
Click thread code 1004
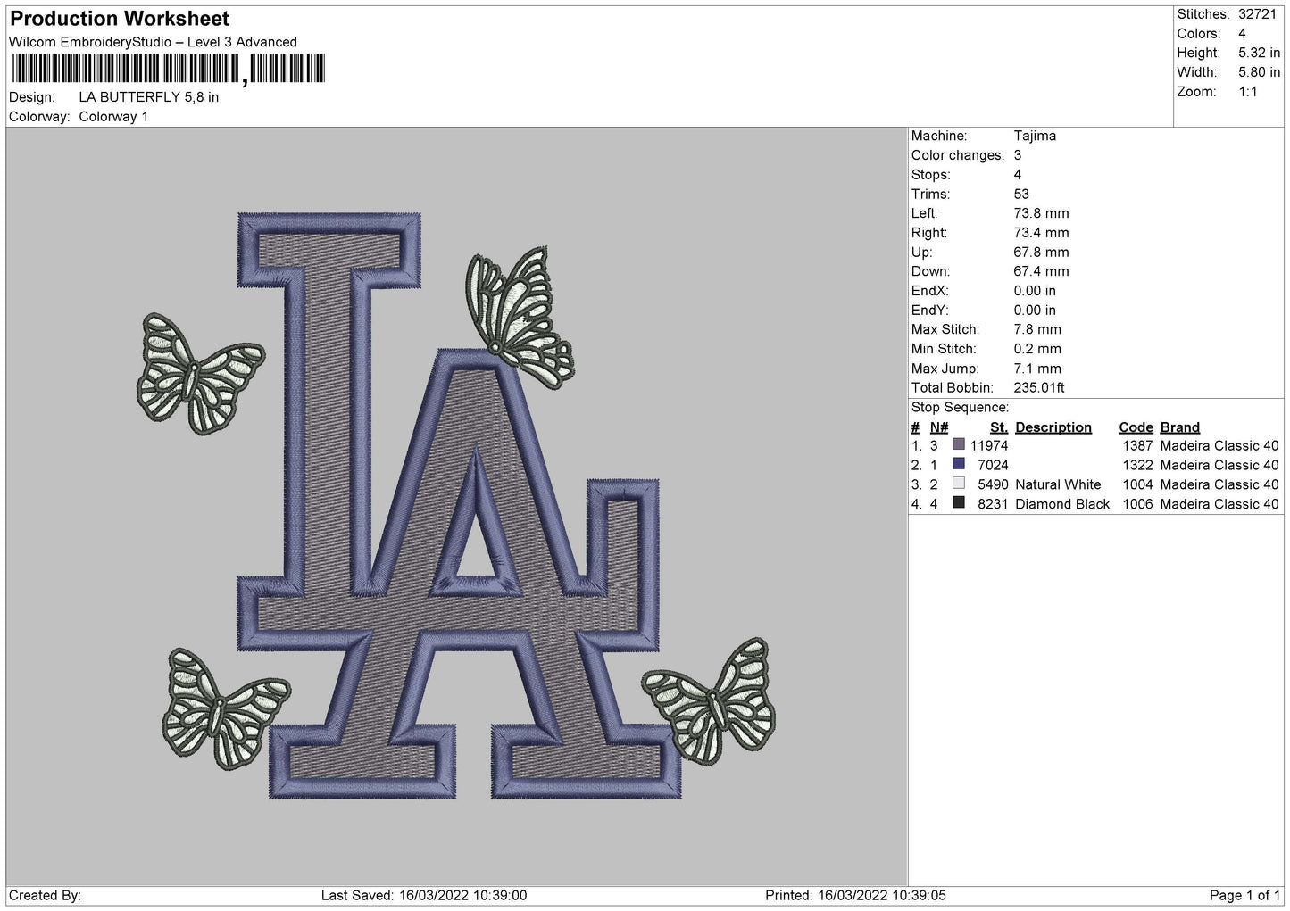tap(1137, 484)
